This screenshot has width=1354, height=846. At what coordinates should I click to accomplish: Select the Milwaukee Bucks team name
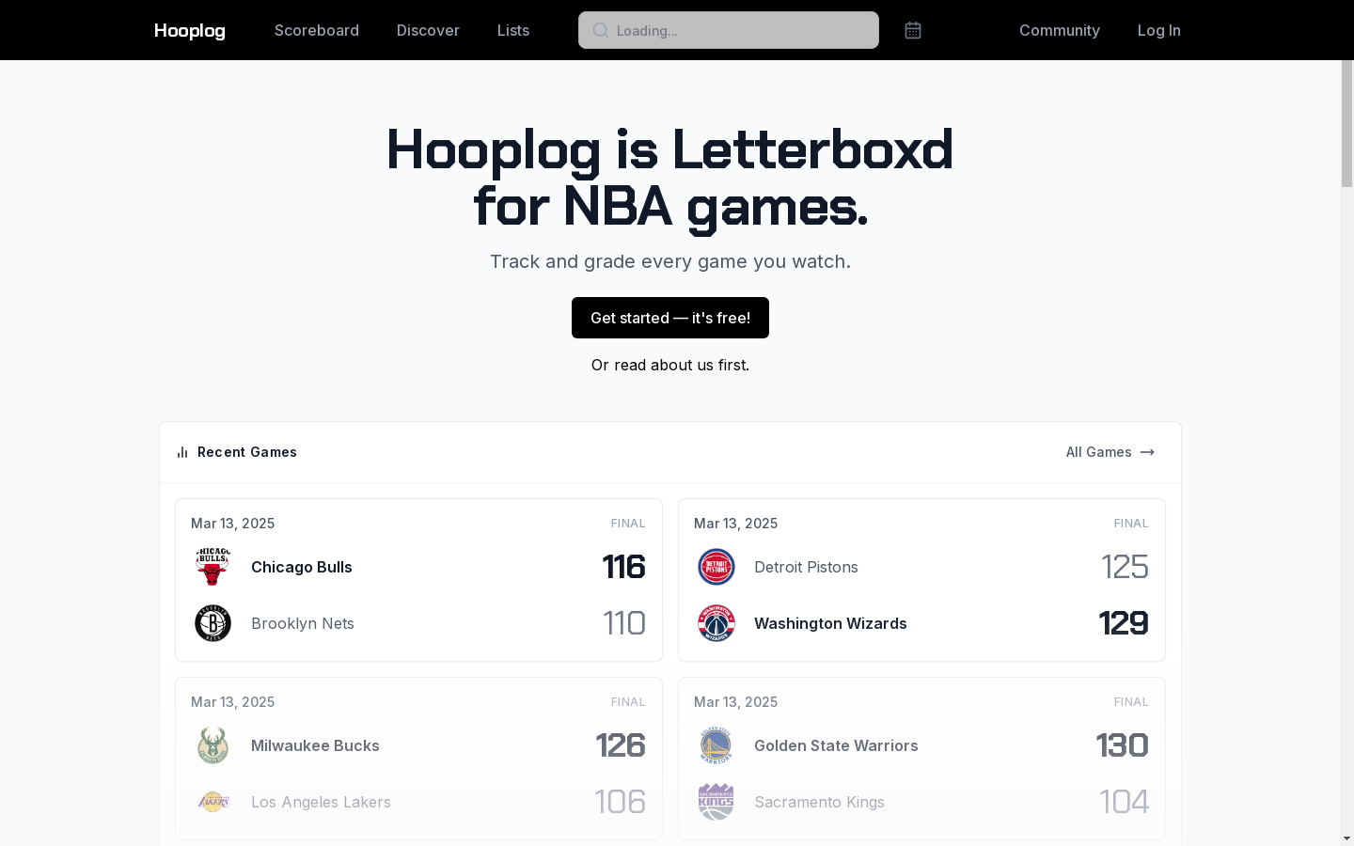tap(315, 745)
